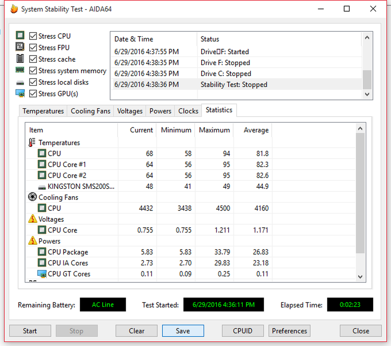Click the chip icon in CPU temperature row
Viewport: 391px width, 346px height.
[x=42, y=153]
